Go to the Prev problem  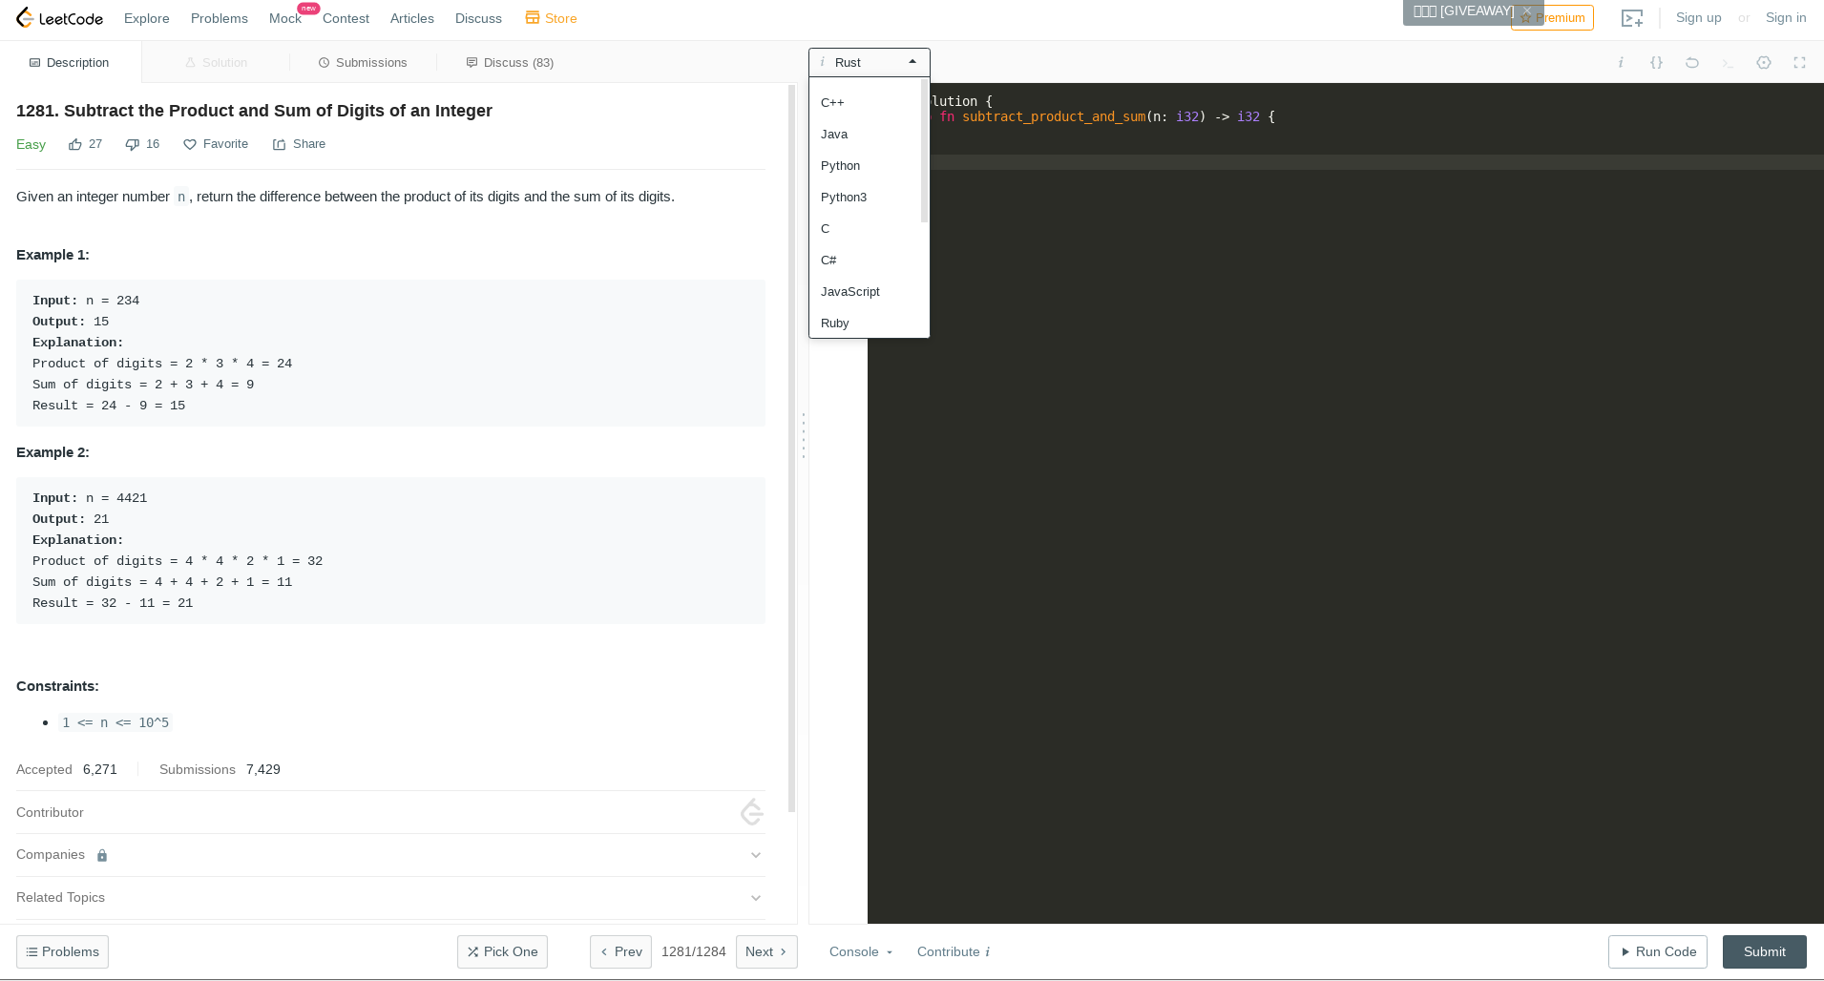coord(620,951)
